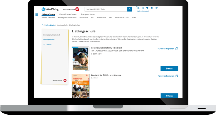This screenshot has width=216, height=115.
Task: Click Meine Schulbibliothek sidebar heading
Action: 52,35
